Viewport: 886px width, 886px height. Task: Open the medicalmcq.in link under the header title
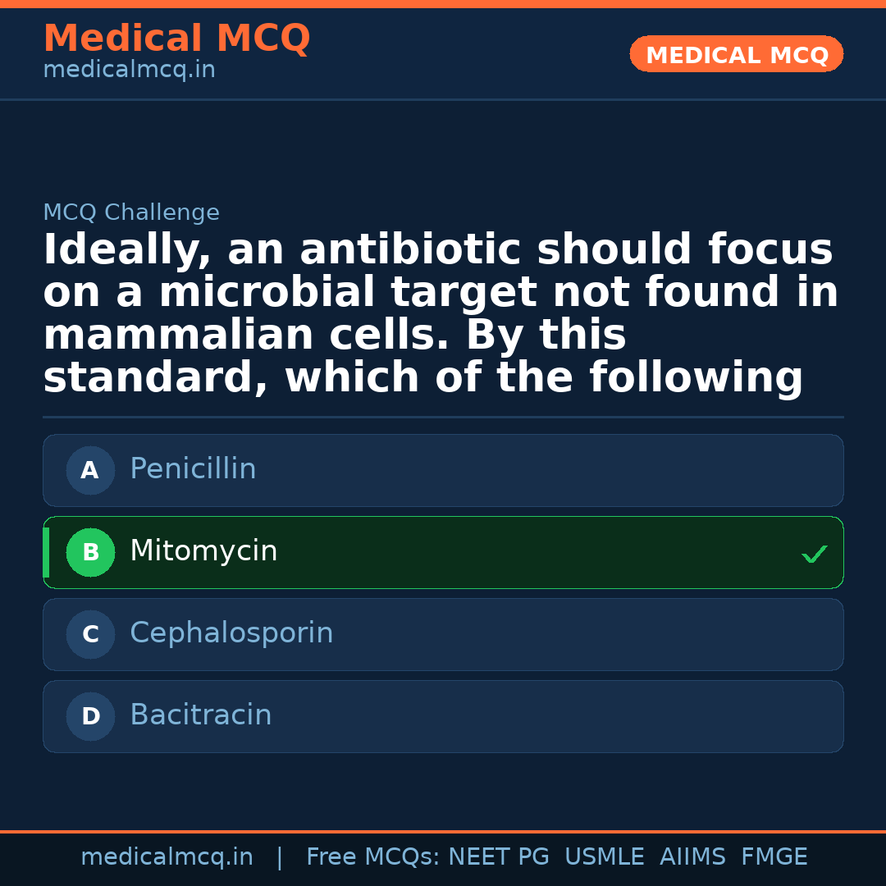pos(129,71)
